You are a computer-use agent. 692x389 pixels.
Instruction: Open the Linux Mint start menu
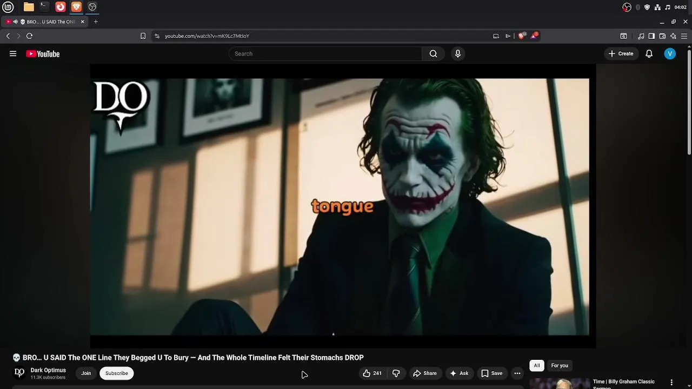8,7
